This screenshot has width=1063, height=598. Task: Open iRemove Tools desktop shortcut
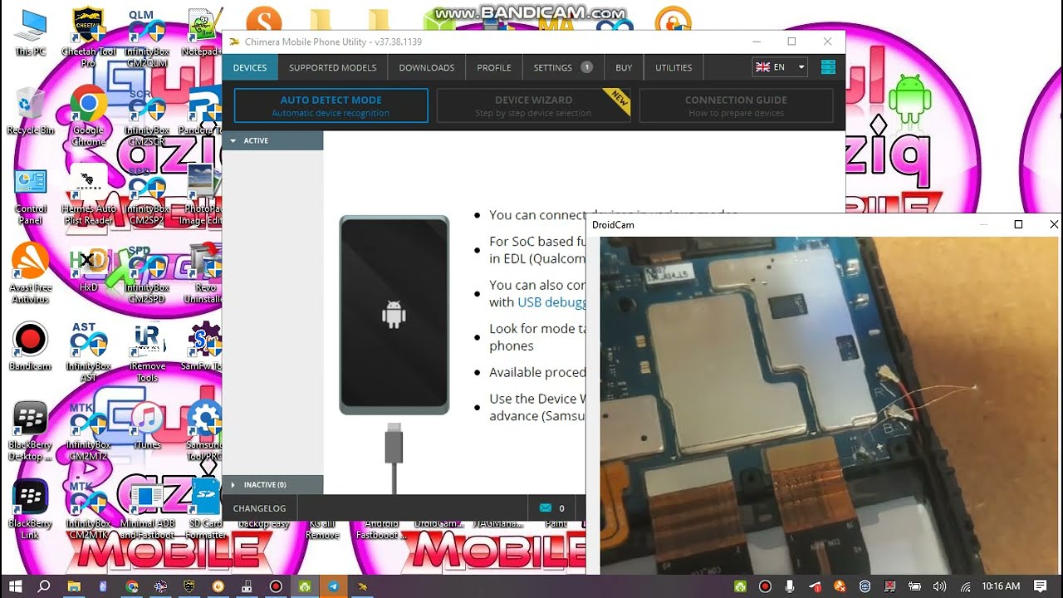pos(147,352)
